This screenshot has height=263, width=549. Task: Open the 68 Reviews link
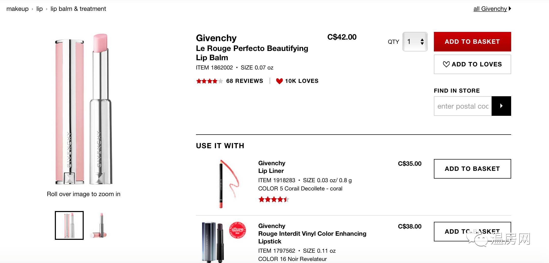244,81
